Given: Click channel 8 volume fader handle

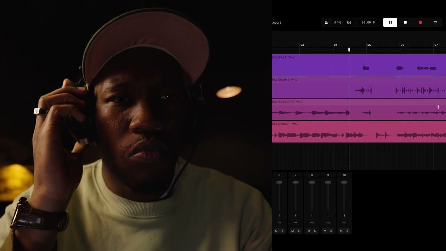Looking at the screenshot, I should pyautogui.click(x=312, y=182).
